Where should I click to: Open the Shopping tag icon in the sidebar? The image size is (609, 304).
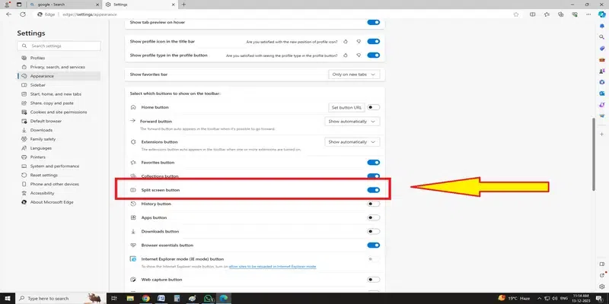click(x=602, y=49)
